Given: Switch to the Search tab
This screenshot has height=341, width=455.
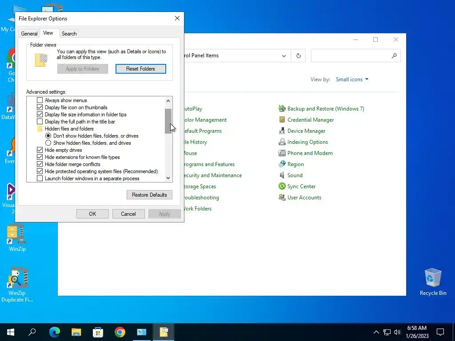Looking at the screenshot, I should [69, 34].
